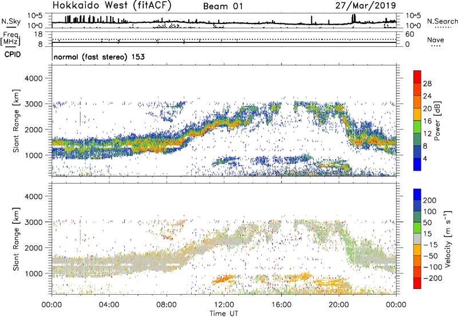This screenshot has height=317, width=458.
Task: Click the 'N.Search' legend label
Action: (442, 21)
